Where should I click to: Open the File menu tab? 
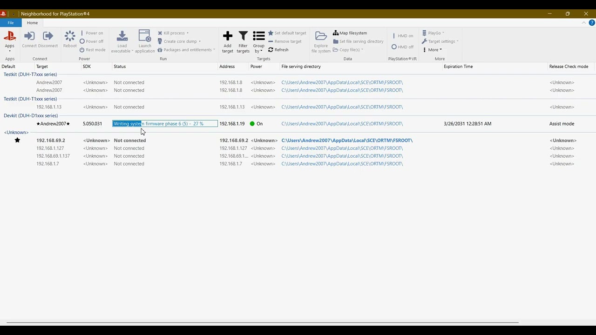point(10,23)
